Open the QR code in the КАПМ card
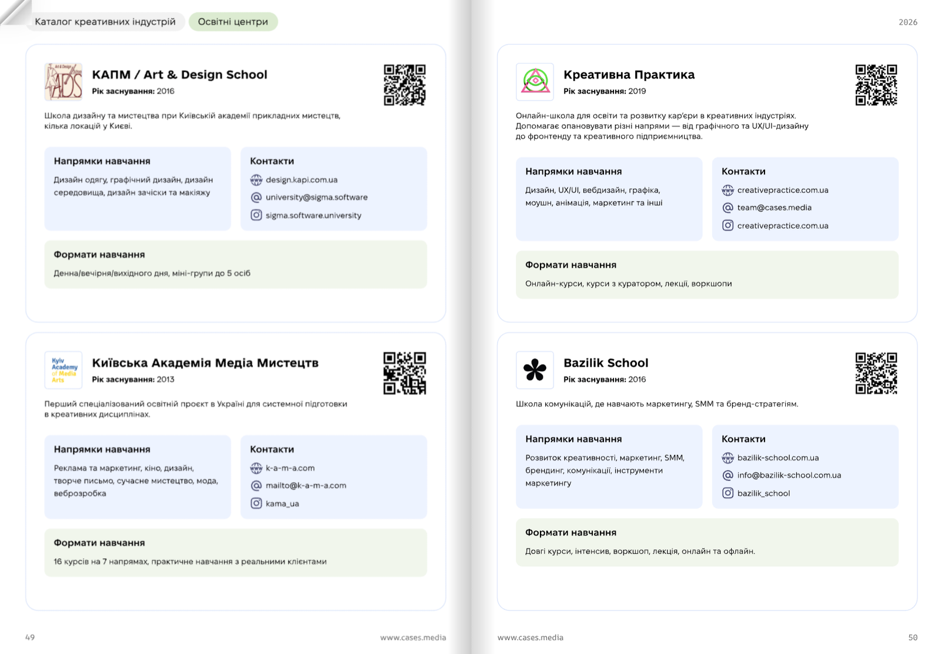This screenshot has height=654, width=941. click(x=405, y=85)
